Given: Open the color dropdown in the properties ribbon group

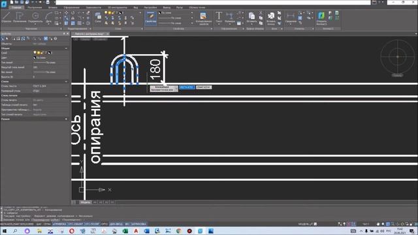Looking at the screenshot, I should [x=192, y=13].
